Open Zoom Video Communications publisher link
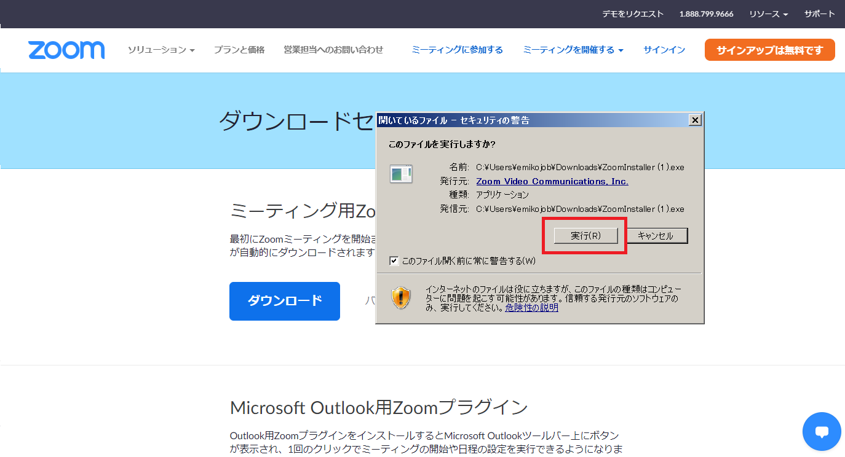Viewport: 845px width, 457px height. (552, 182)
